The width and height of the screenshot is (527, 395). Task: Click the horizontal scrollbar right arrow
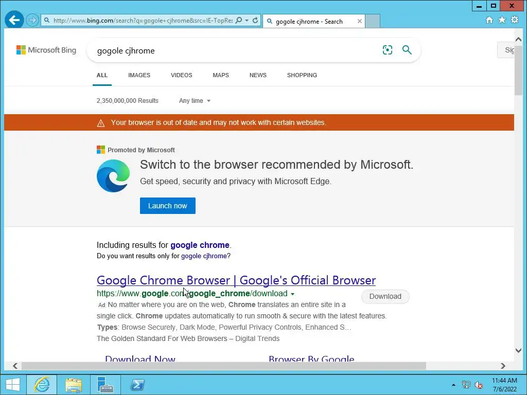pos(503,366)
